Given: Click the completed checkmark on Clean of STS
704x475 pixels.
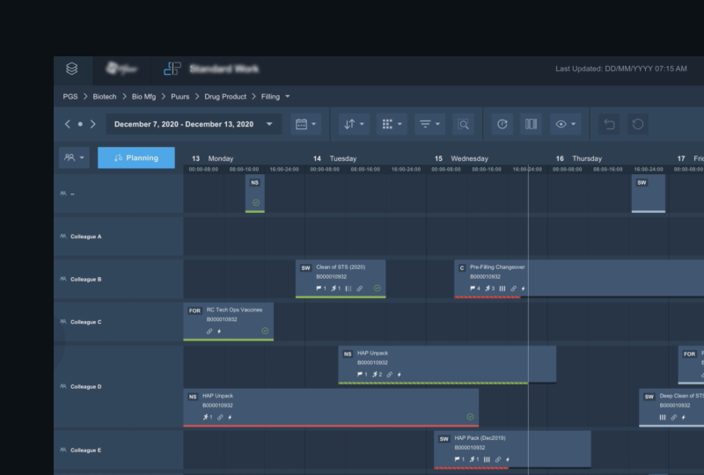Looking at the screenshot, I should 378,289.
